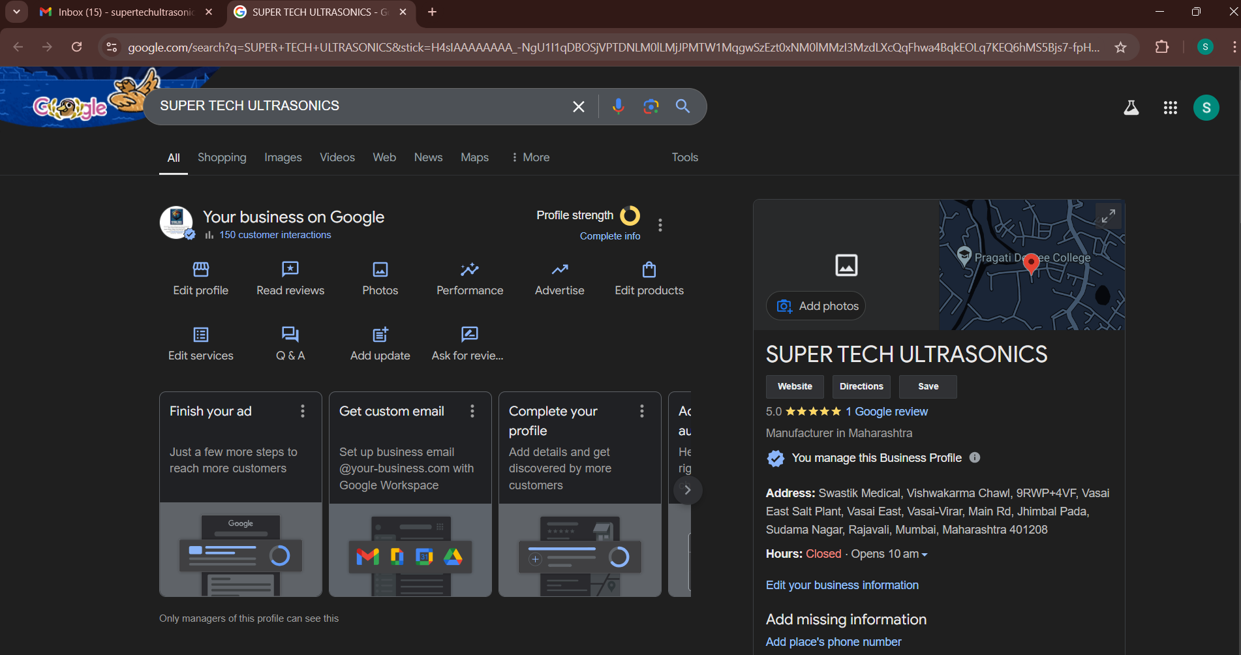The height and width of the screenshot is (655, 1241).
Task: Switch to the News results tab
Action: click(x=428, y=157)
